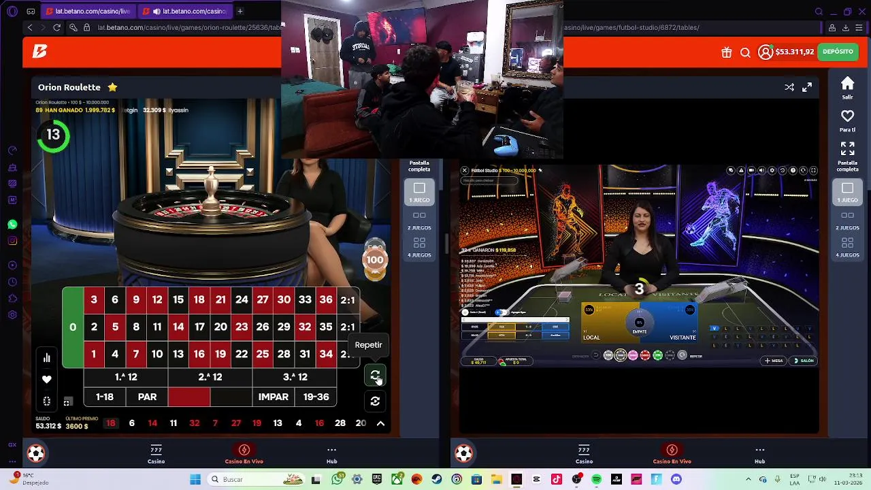Click the Betano logo
Viewport: 871px width, 490px height.
[x=39, y=52]
